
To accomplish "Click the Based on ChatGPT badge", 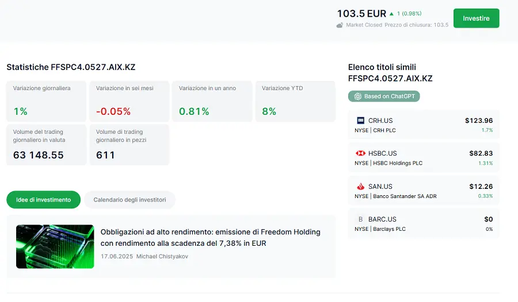I will tap(384, 96).
